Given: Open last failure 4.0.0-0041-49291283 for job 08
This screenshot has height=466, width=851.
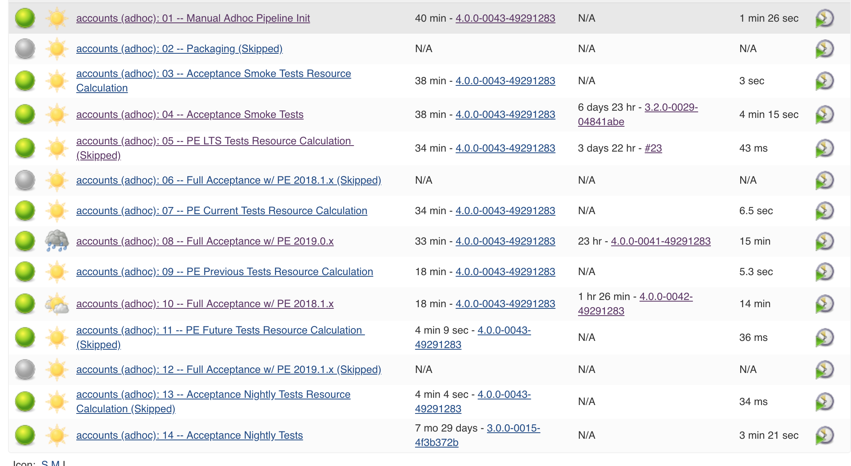Looking at the screenshot, I should click(x=661, y=241).
